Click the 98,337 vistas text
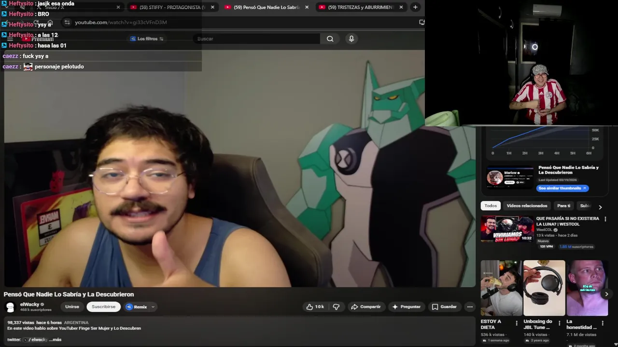Viewport: 618px width, 347px height. coord(21,322)
